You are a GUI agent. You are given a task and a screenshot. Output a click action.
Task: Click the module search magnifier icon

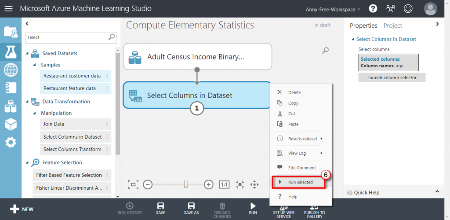pos(112,37)
